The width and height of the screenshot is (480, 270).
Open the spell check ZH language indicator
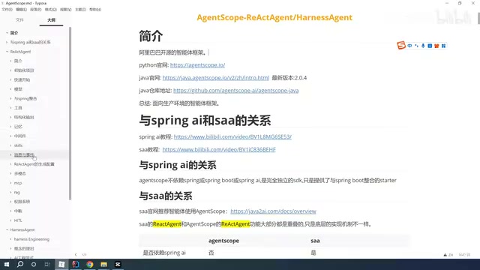coord(448,255)
